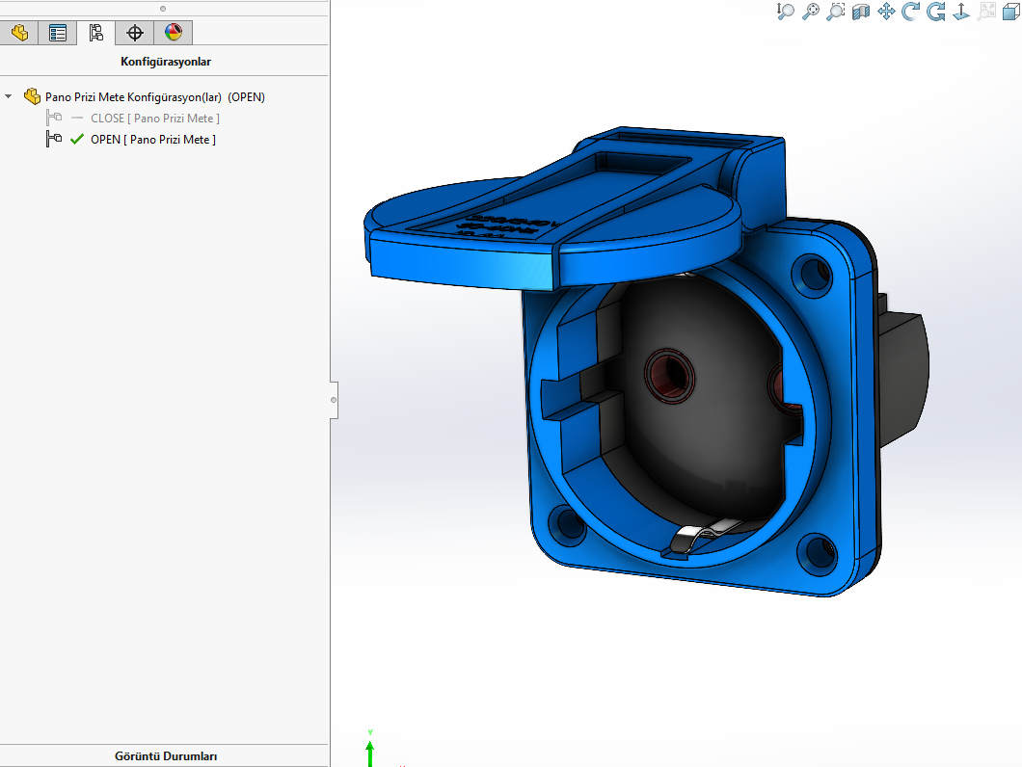Choose the Roll view tool
Screen dimensions: 1022x767
[936, 12]
